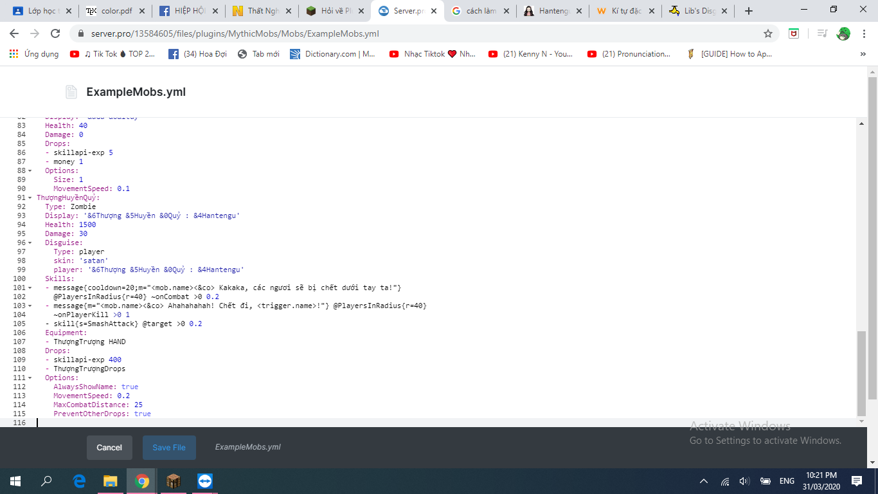Reload the page with the browser refresh icon
Viewport: 878px width, 494px height.
[55, 33]
